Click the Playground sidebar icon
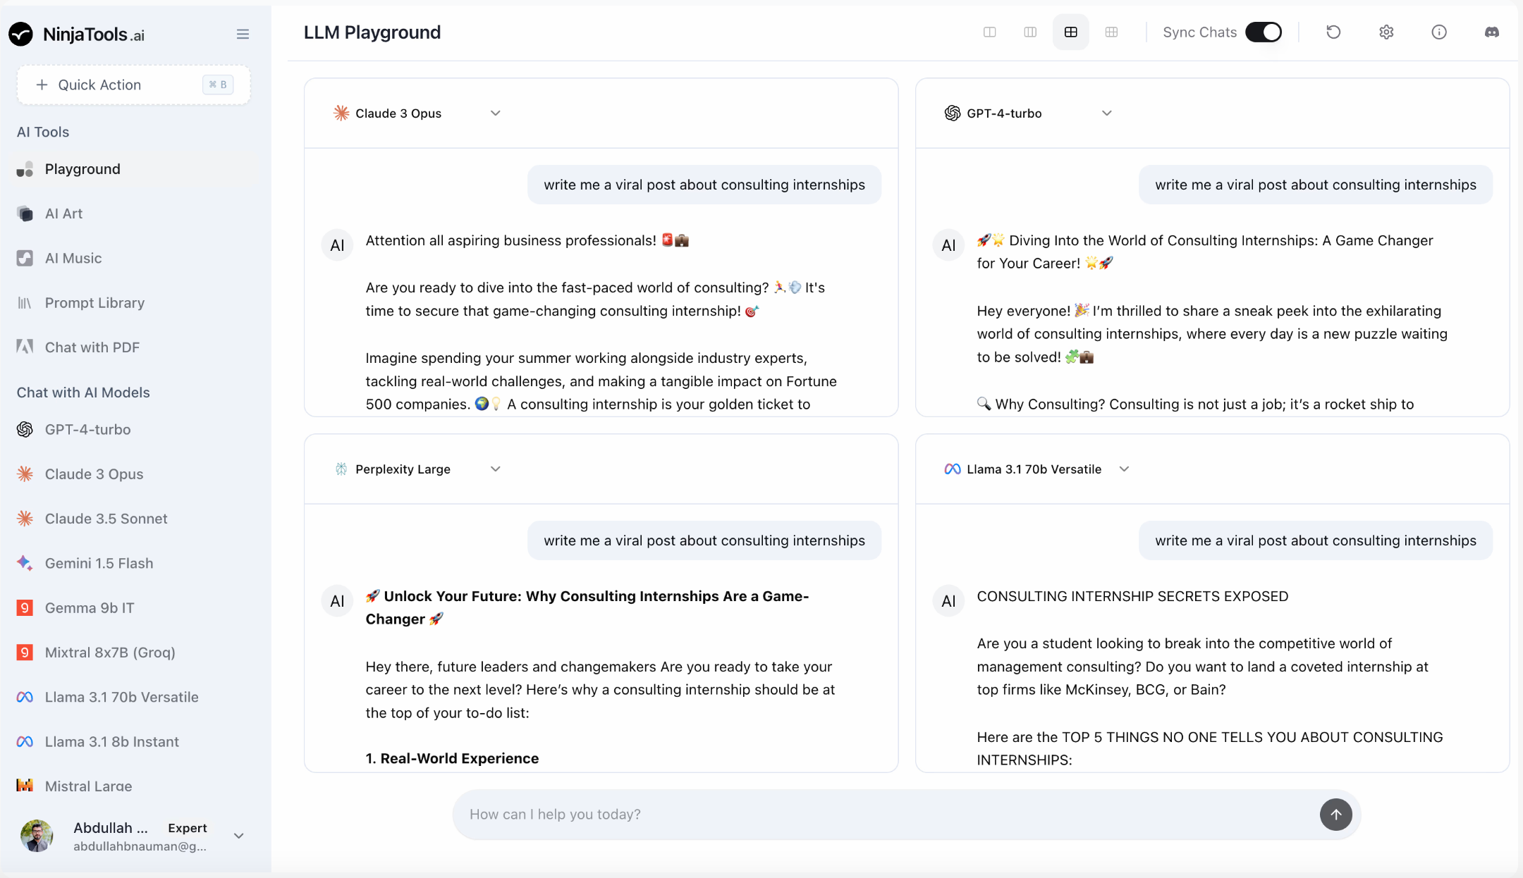1523x878 pixels. click(25, 169)
